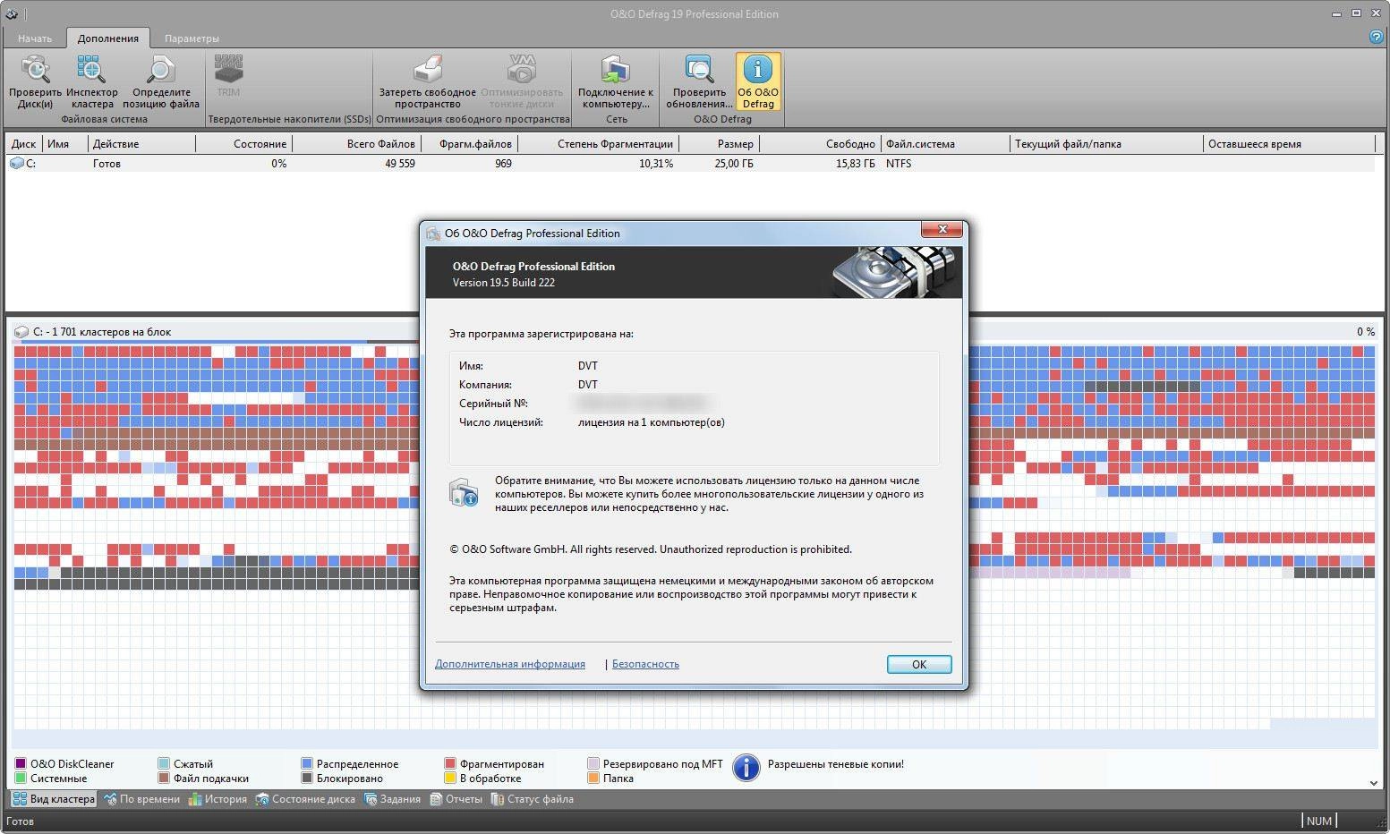Click the current file/folder column (Текущий файл/папка)

point(1107,144)
